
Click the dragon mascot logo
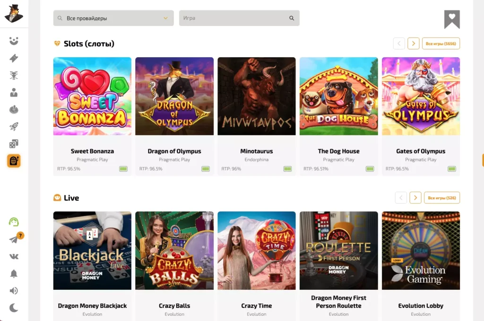pyautogui.click(x=14, y=13)
